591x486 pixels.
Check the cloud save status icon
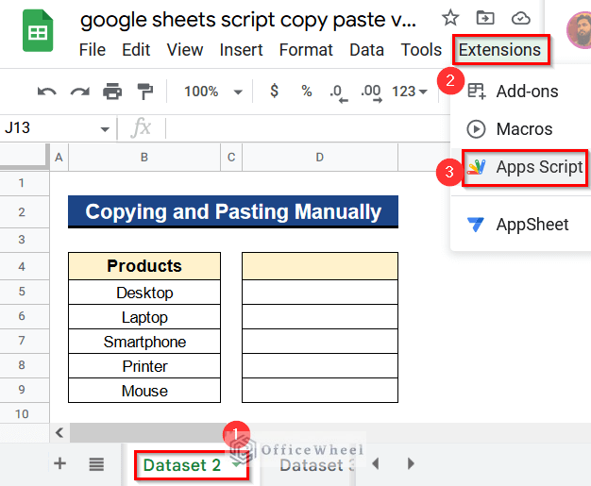[520, 18]
